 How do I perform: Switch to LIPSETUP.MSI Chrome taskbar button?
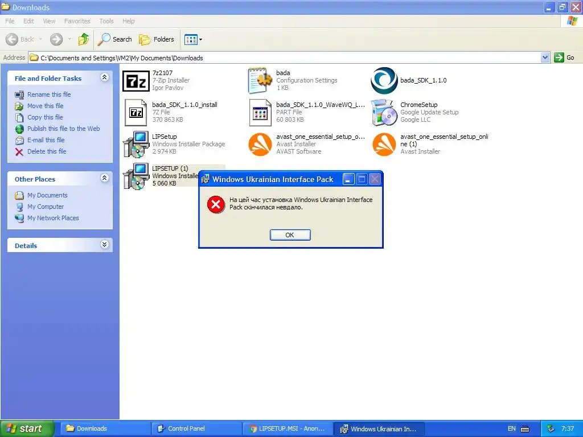pyautogui.click(x=288, y=428)
